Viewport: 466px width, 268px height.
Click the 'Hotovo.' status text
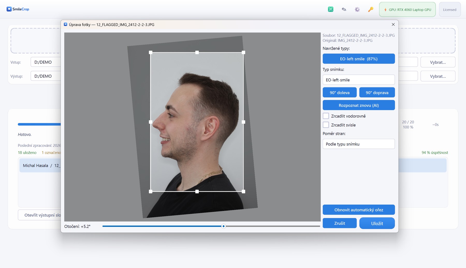coord(25,134)
